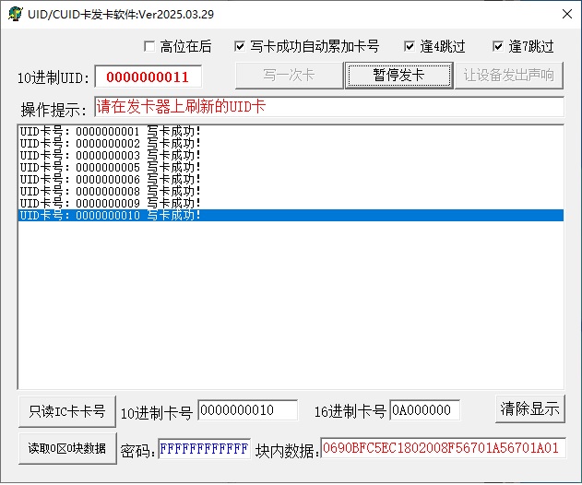Select the log entry for UID 0000000001
This screenshot has width=582, height=485.
[x=111, y=132]
